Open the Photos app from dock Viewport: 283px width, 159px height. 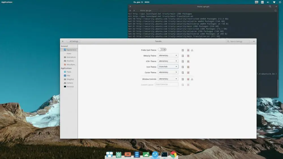(146, 154)
